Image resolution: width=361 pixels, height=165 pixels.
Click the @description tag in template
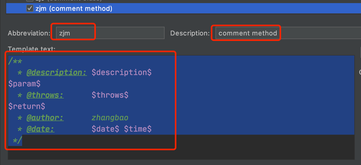pos(57,72)
